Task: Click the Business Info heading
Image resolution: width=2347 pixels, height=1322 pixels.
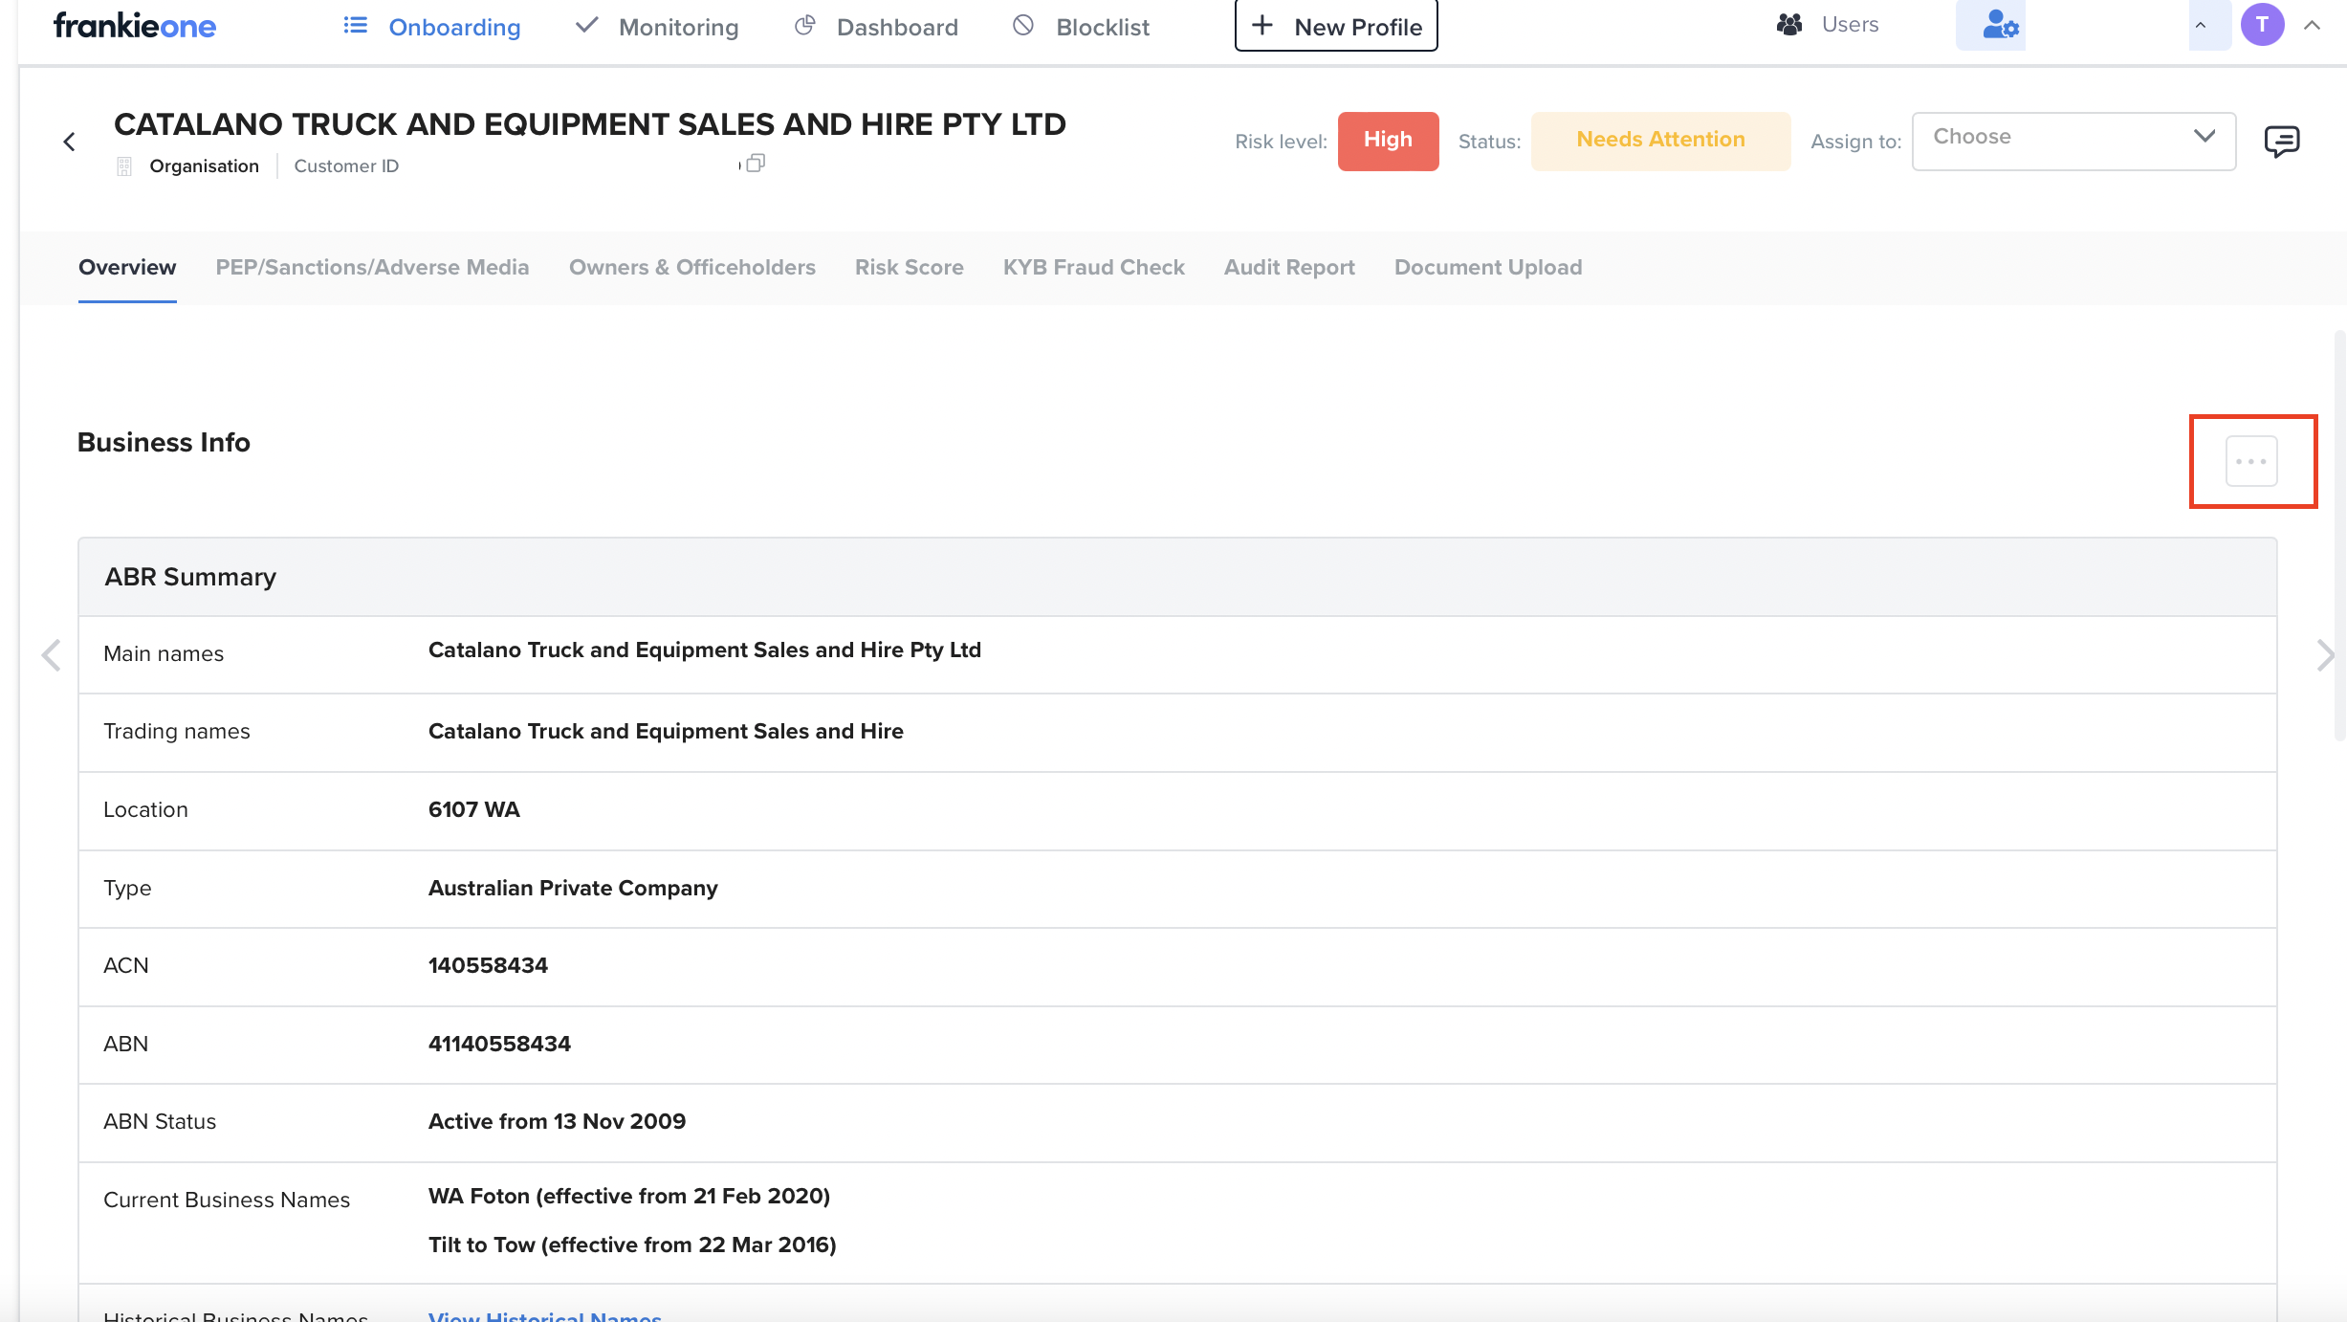Action: tap(164, 442)
